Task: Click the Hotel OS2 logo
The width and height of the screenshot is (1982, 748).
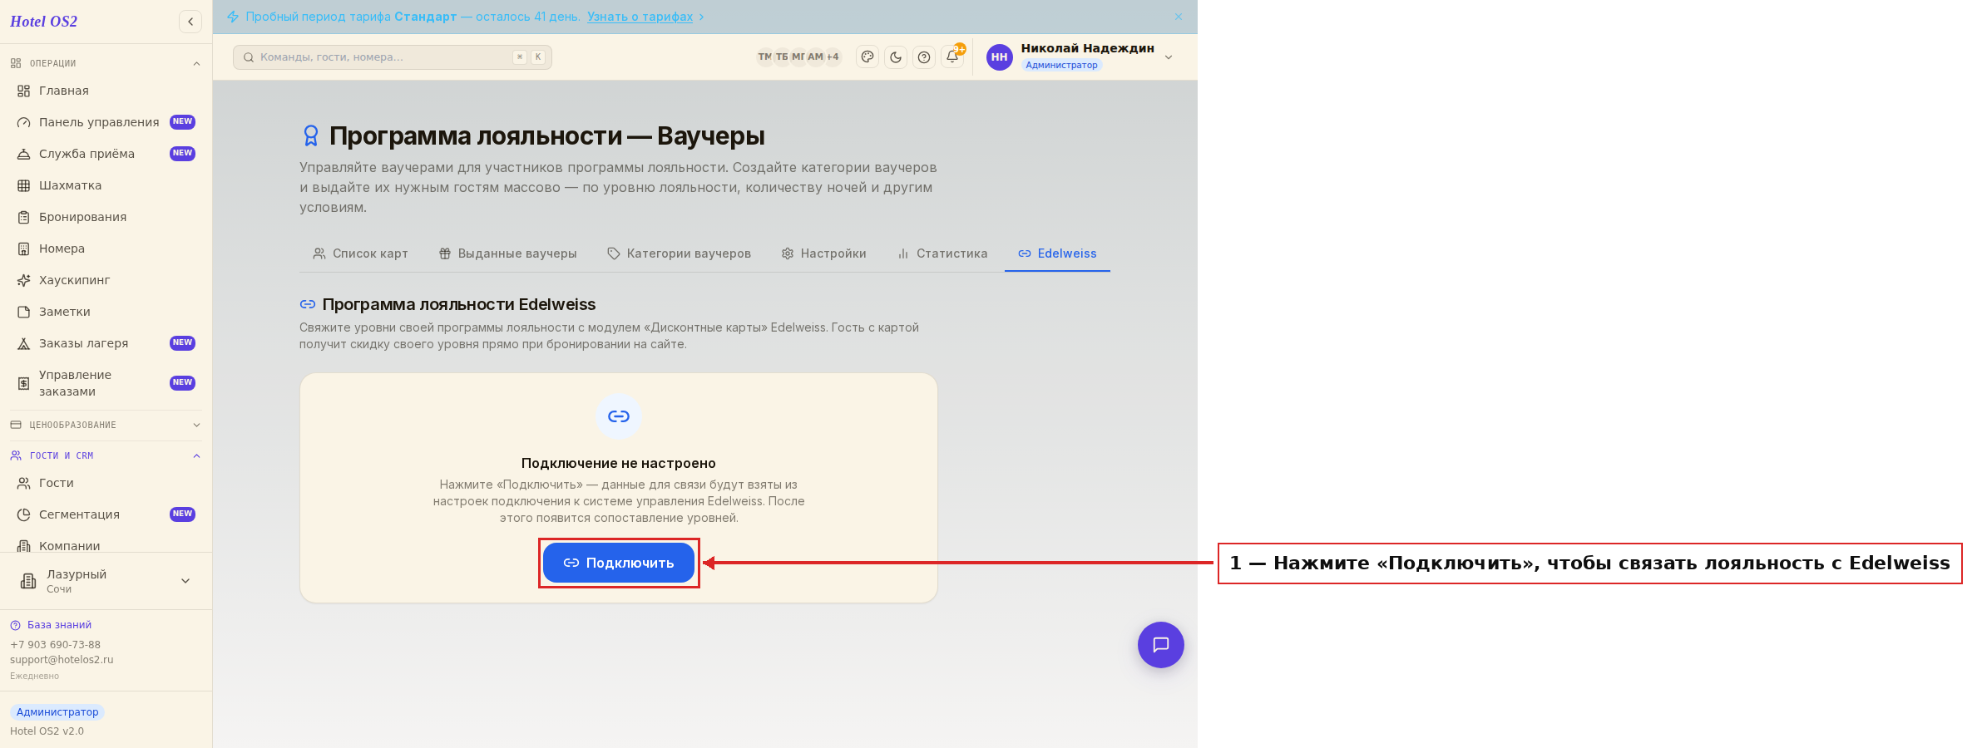Action: click(x=43, y=22)
